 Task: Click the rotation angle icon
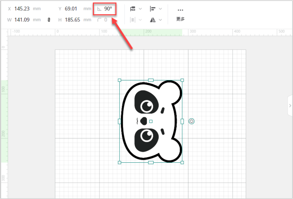(x=99, y=9)
